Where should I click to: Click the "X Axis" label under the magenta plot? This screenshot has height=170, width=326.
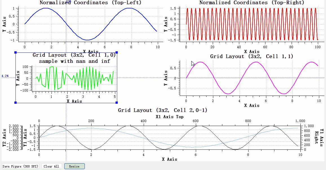tap(252, 105)
